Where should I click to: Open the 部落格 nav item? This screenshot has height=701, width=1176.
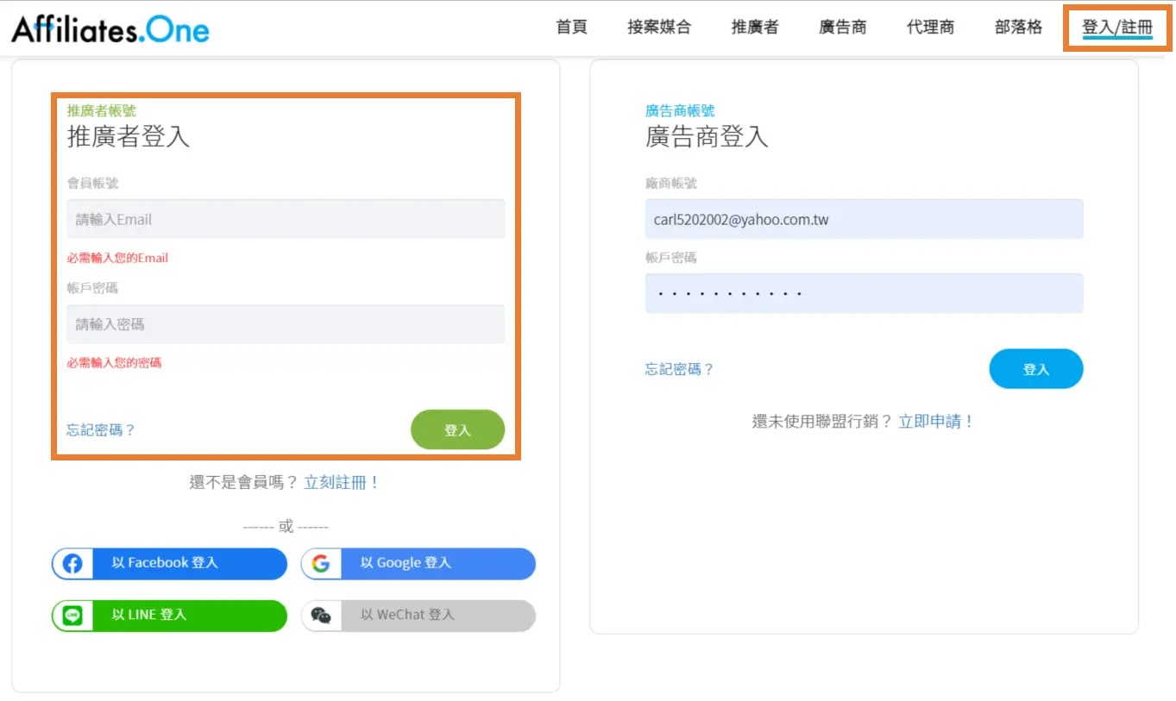click(x=1019, y=28)
